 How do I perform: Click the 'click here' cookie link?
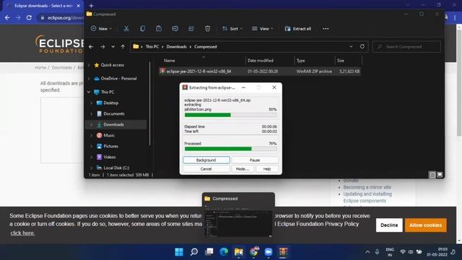(22, 233)
